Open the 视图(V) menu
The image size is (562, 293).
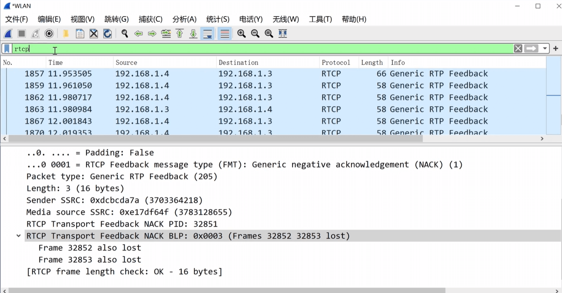(83, 19)
